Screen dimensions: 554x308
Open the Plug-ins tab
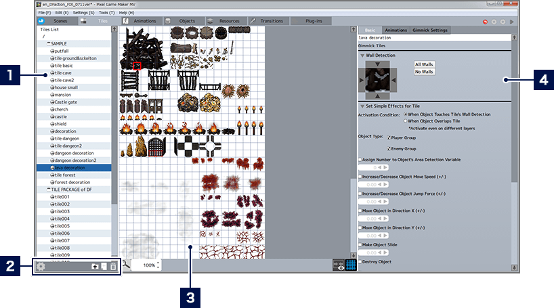tap(311, 21)
